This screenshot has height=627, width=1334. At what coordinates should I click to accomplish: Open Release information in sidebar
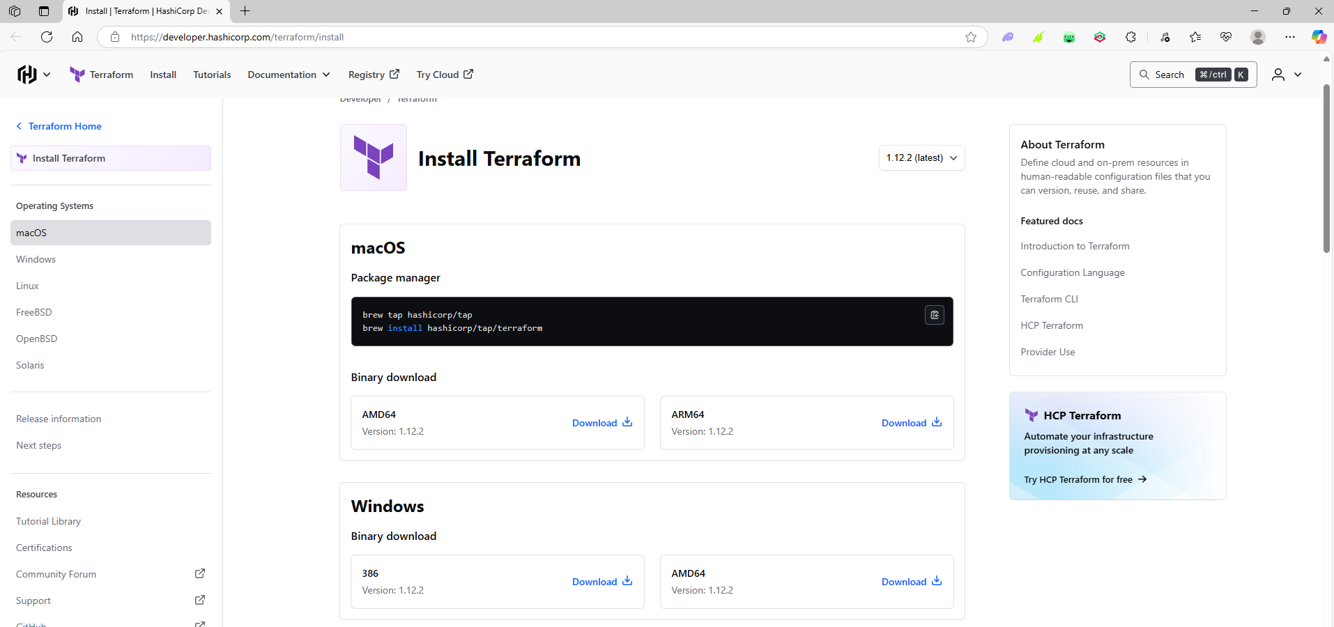[59, 419]
